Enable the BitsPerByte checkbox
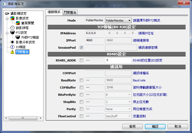 click(x=81, y=95)
